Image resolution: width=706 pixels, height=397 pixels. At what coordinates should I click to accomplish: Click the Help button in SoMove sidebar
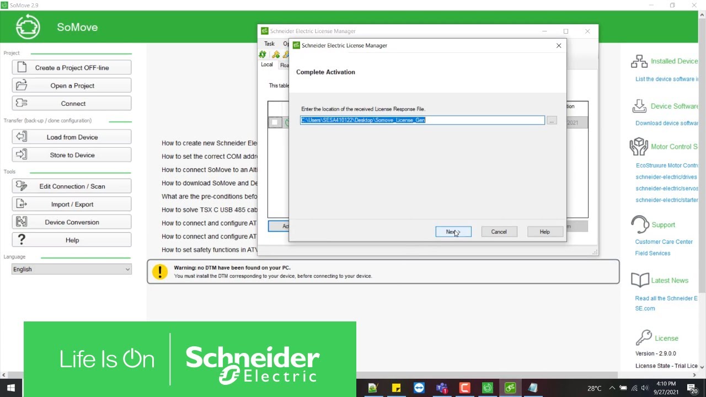(x=72, y=240)
